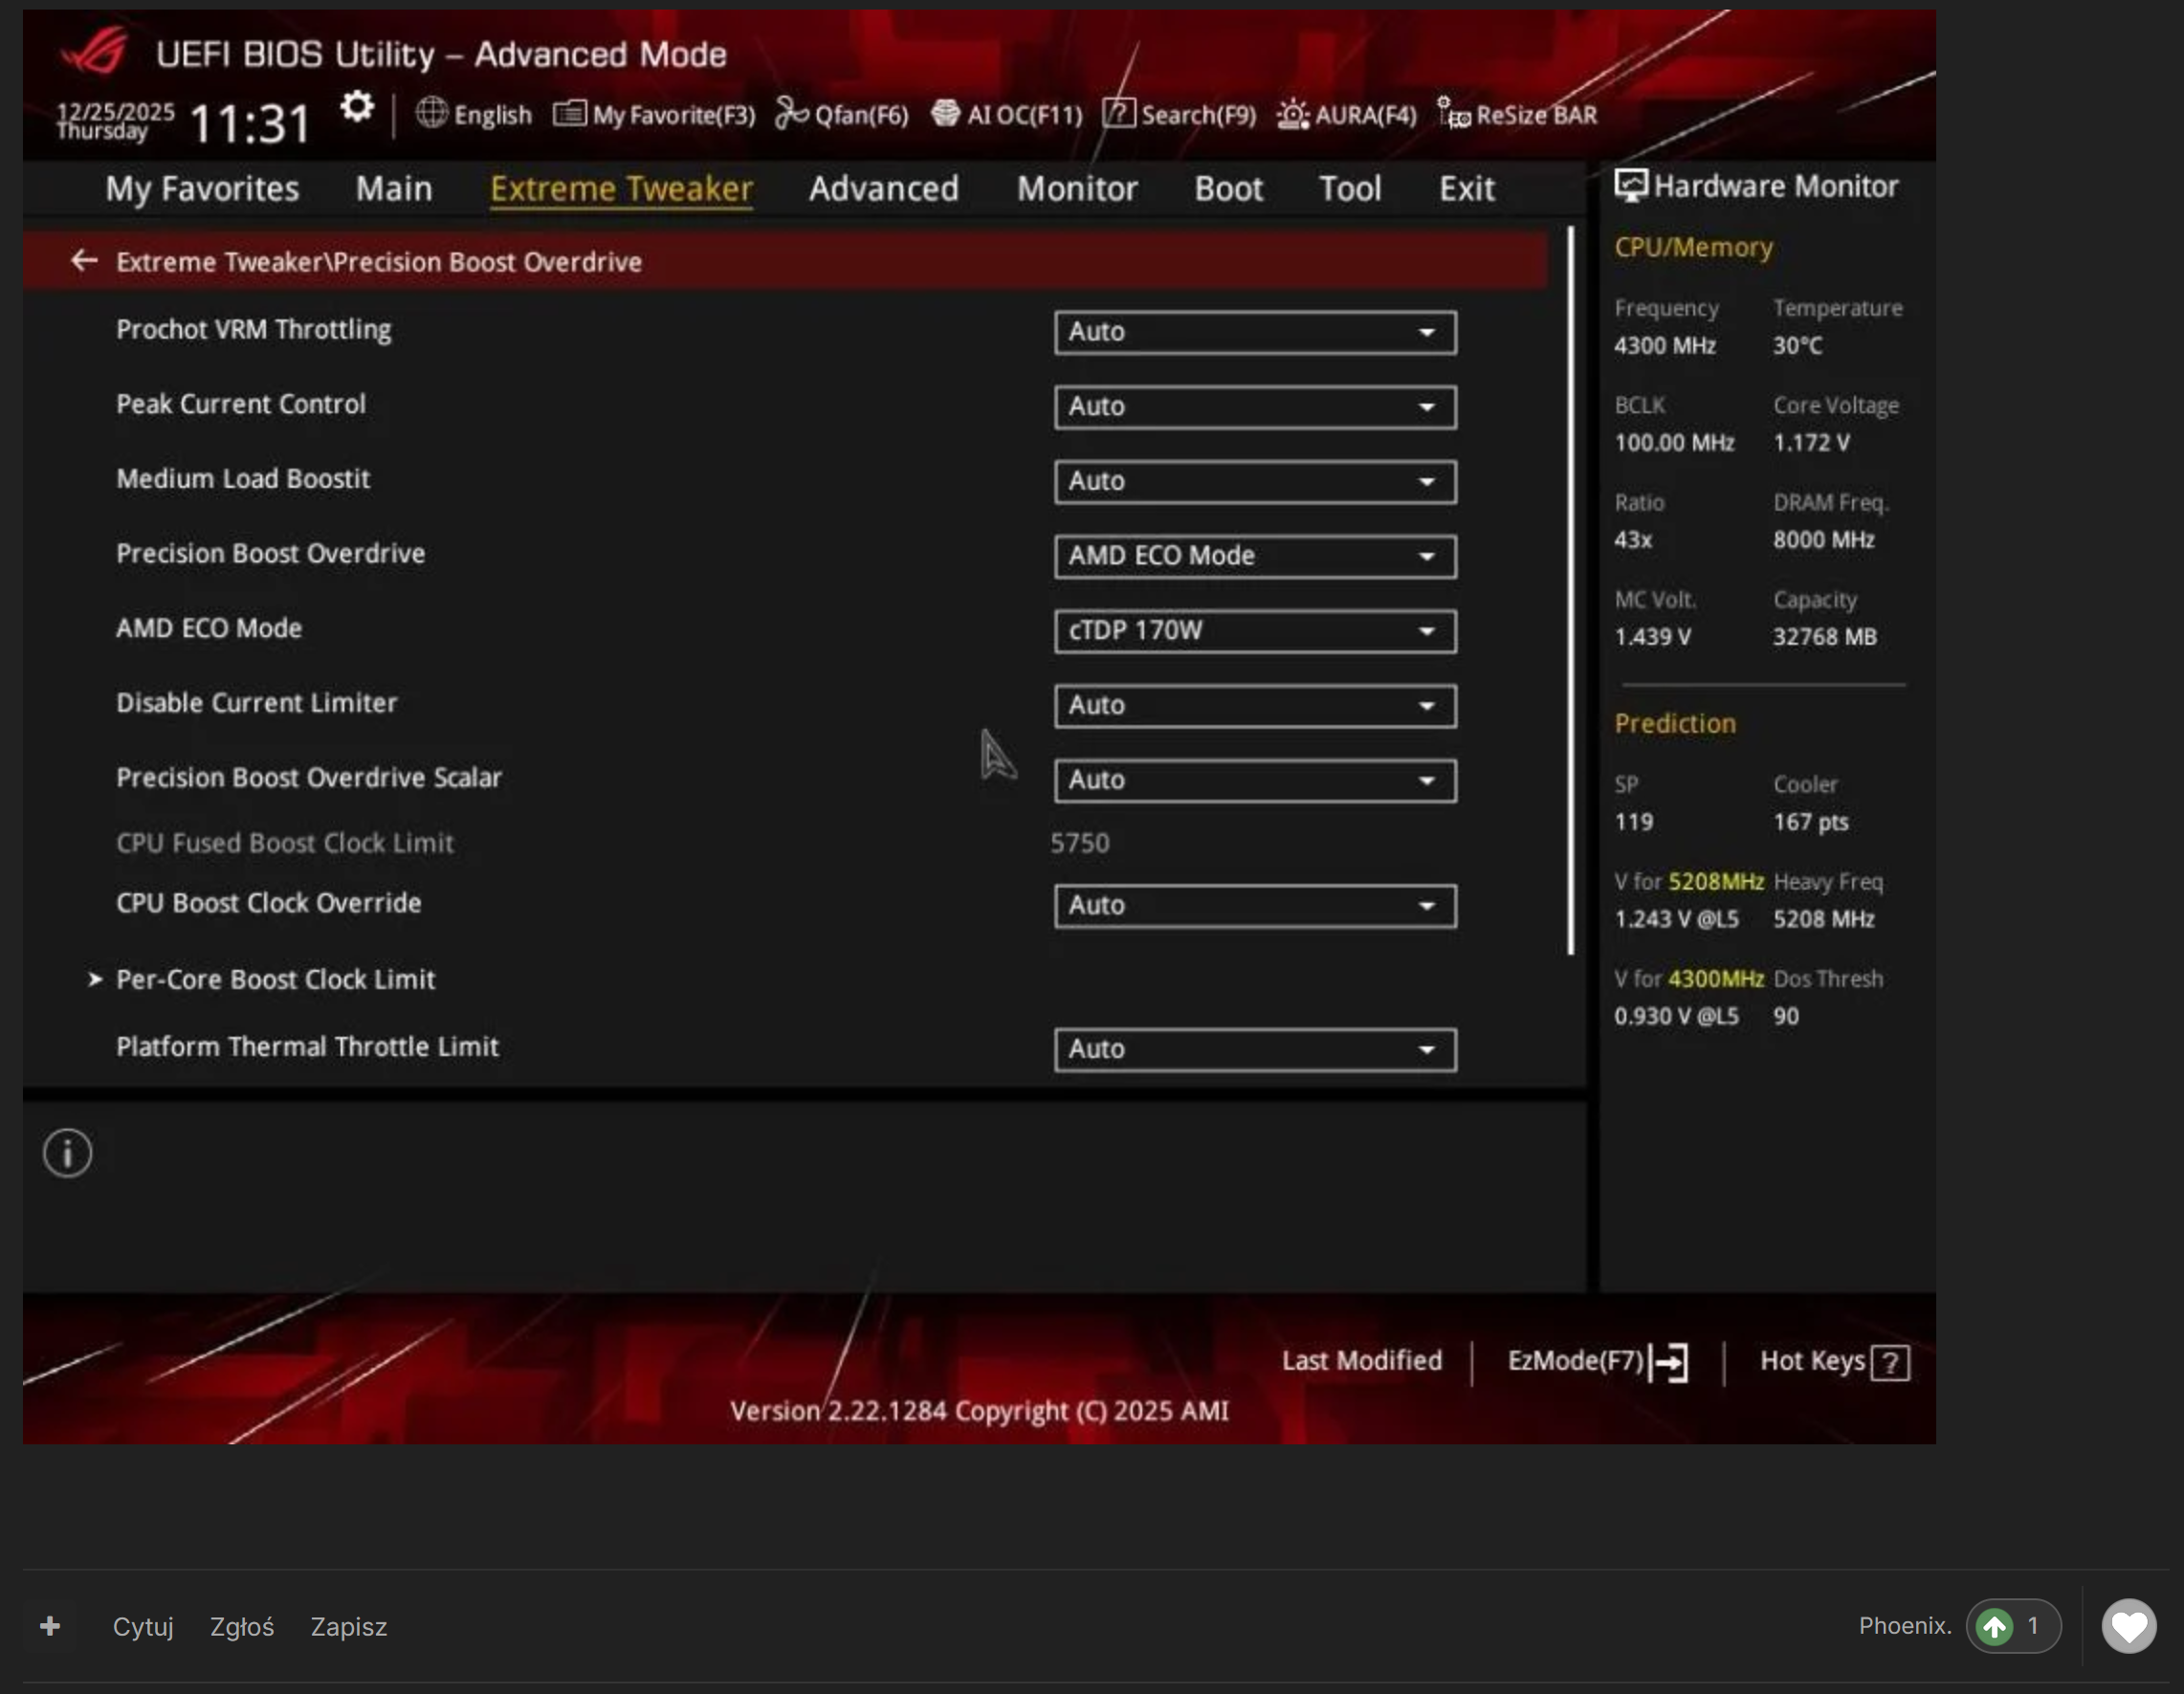Open Prochot VRM Throttling dropdown

[1254, 332]
